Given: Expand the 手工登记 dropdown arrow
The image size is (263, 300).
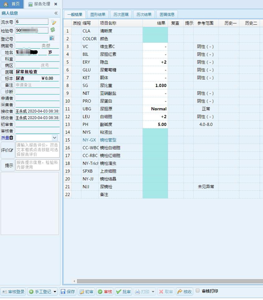Looking at the screenshot, I should [x=55, y=292].
